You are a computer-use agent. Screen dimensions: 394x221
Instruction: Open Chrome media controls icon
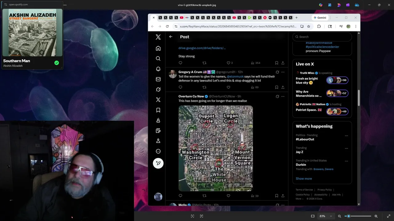pyautogui.click(x=341, y=26)
